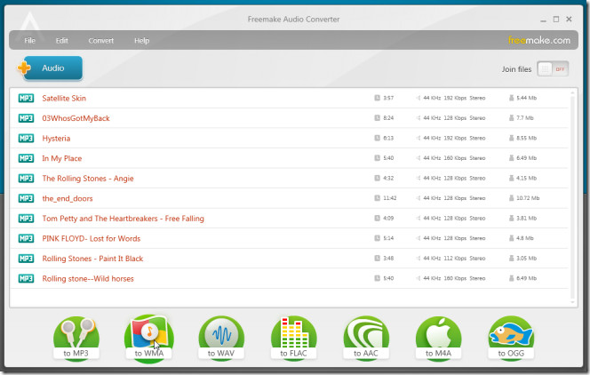Maximize the Freemake Audio Converter window
This screenshot has height=375, width=590.
(555, 20)
